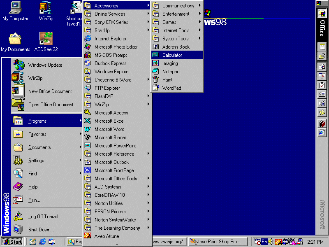Launch FTP Explorer from Programs menu
The image size is (329, 247).
117,88
